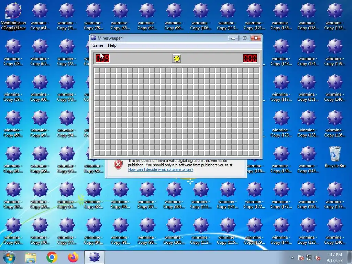Select winmine - Copy (146) desktop icon
Image resolution: width=352 pixels, height=264 pixels.
335,88
